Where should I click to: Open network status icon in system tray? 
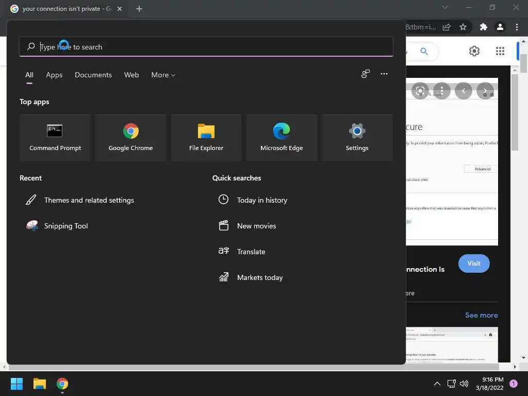click(451, 384)
